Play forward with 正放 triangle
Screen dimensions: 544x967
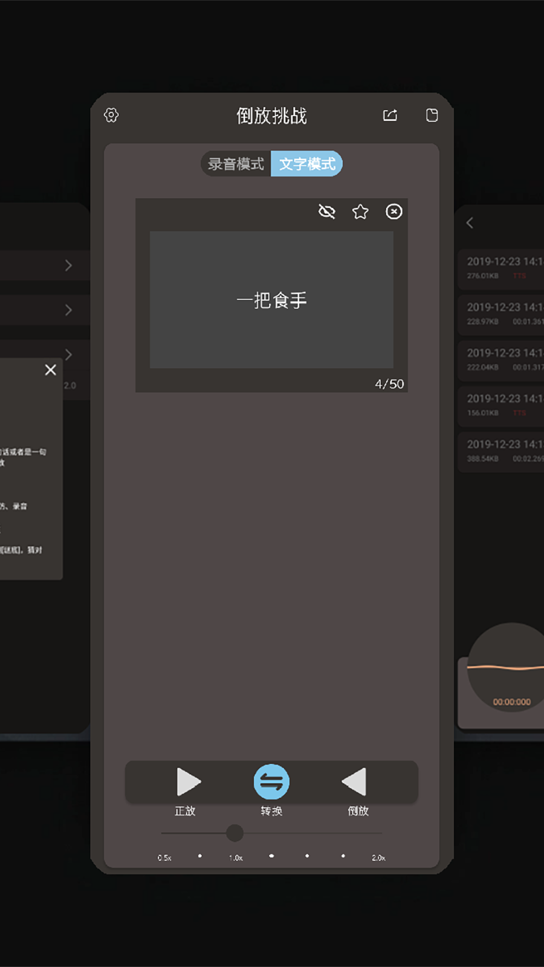188,782
